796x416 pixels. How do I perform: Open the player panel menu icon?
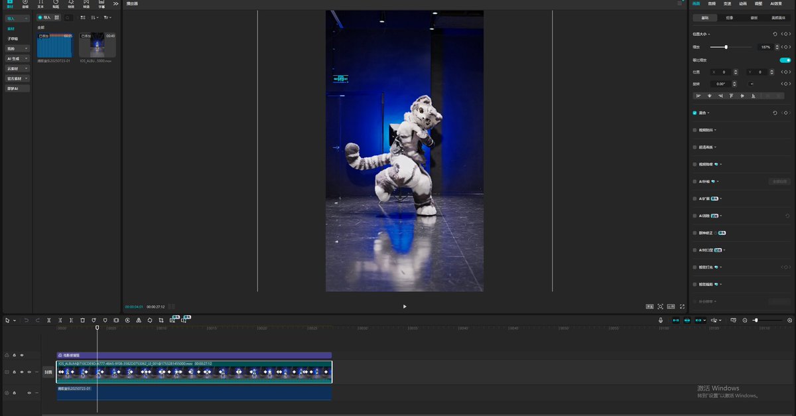coord(679,3)
